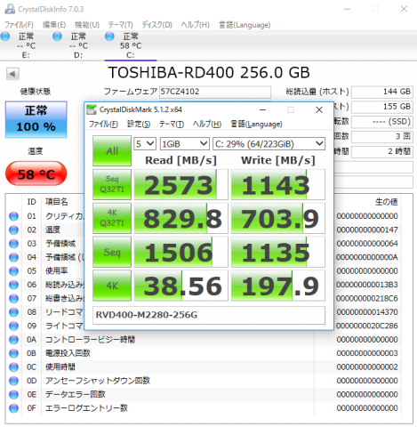Click status orb for attribute ID 0F

[13, 408]
